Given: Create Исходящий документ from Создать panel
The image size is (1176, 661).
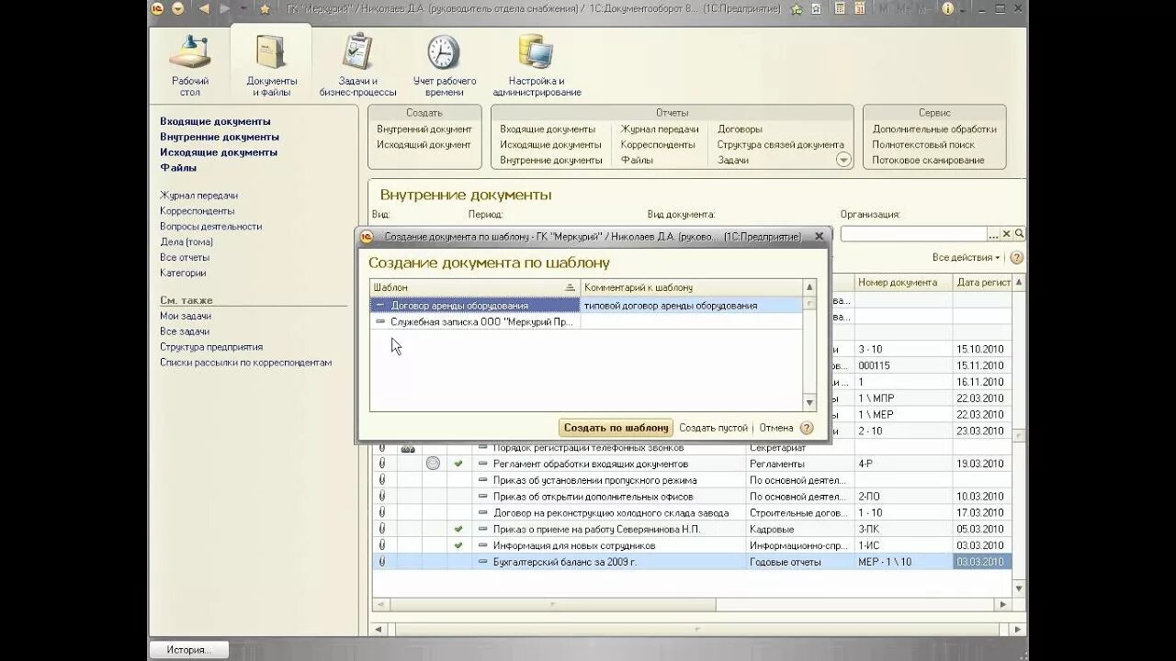Looking at the screenshot, I should (424, 145).
